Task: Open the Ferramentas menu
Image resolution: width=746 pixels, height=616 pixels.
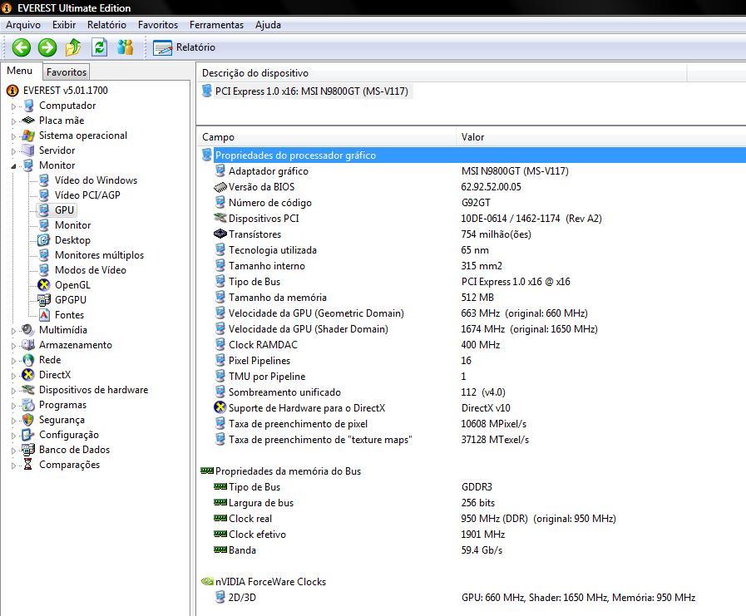Action: (216, 25)
